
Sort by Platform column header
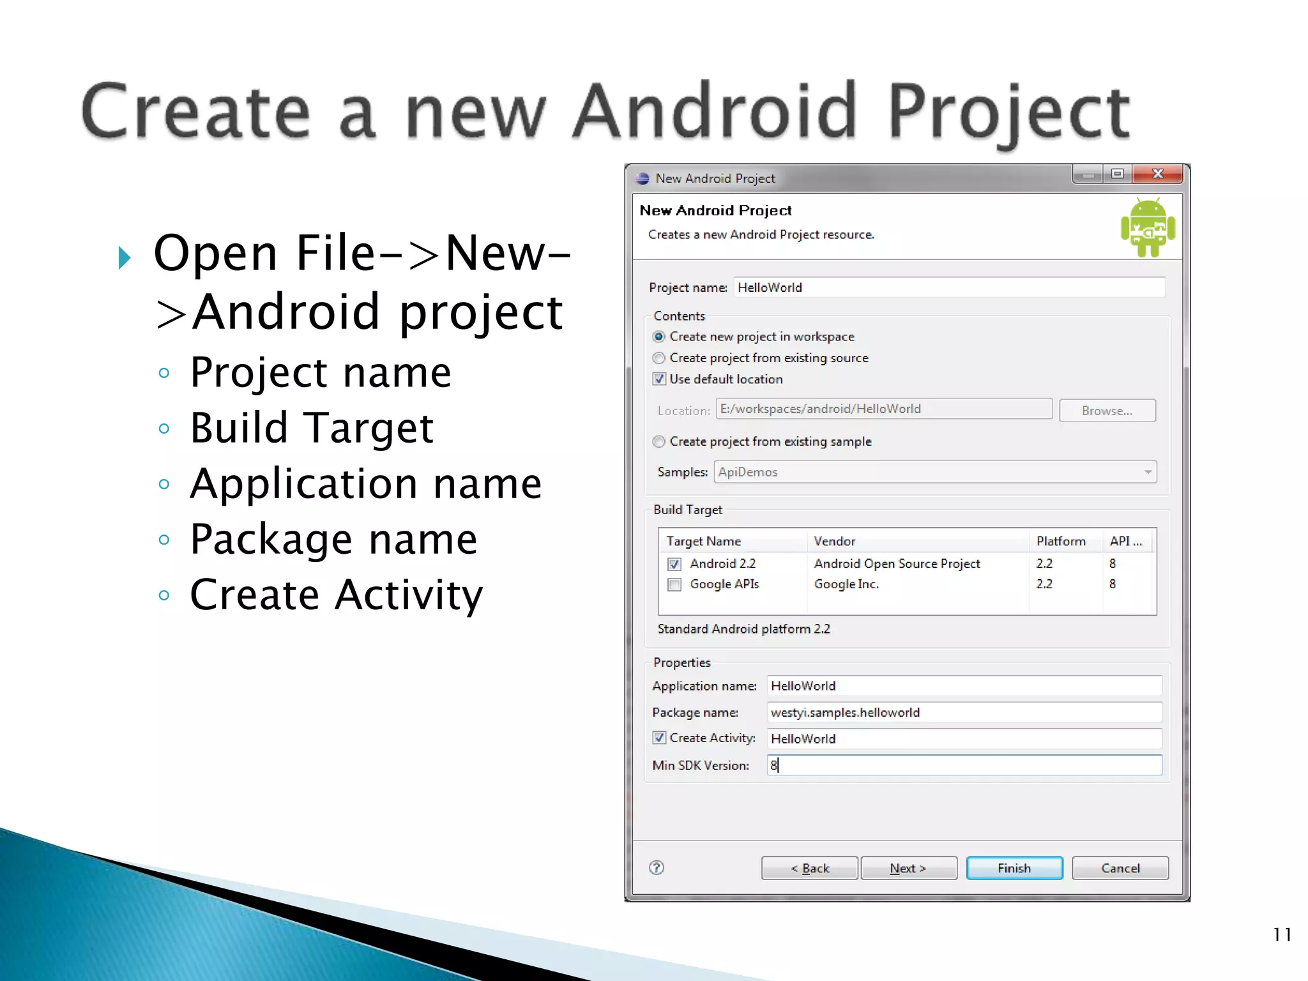point(1065,541)
